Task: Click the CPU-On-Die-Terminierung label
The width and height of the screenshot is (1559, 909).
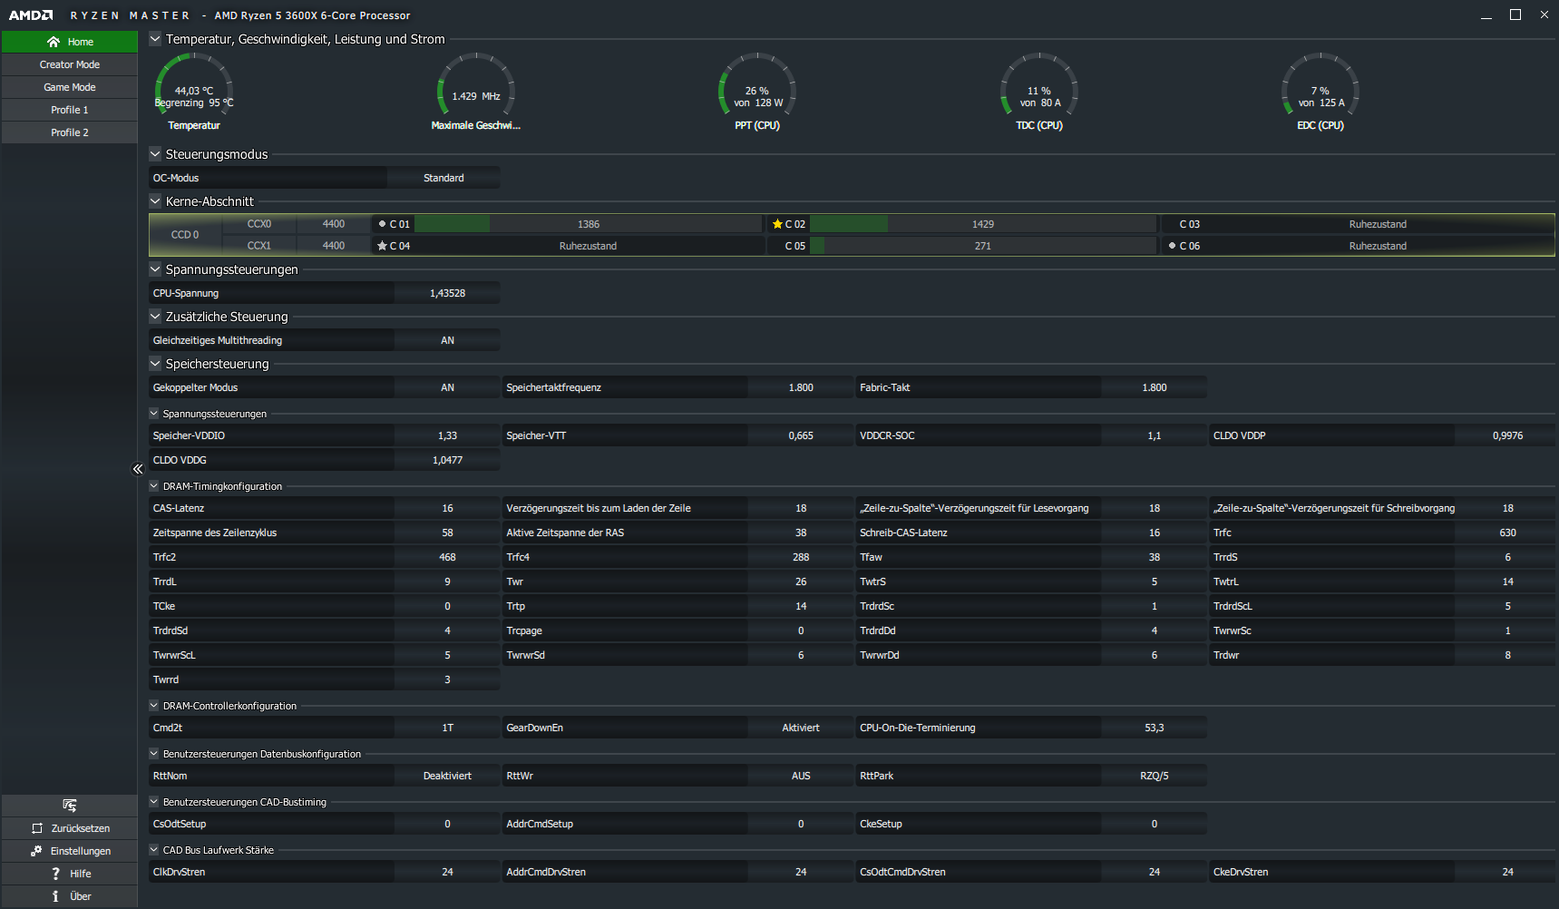Action: (x=918, y=728)
